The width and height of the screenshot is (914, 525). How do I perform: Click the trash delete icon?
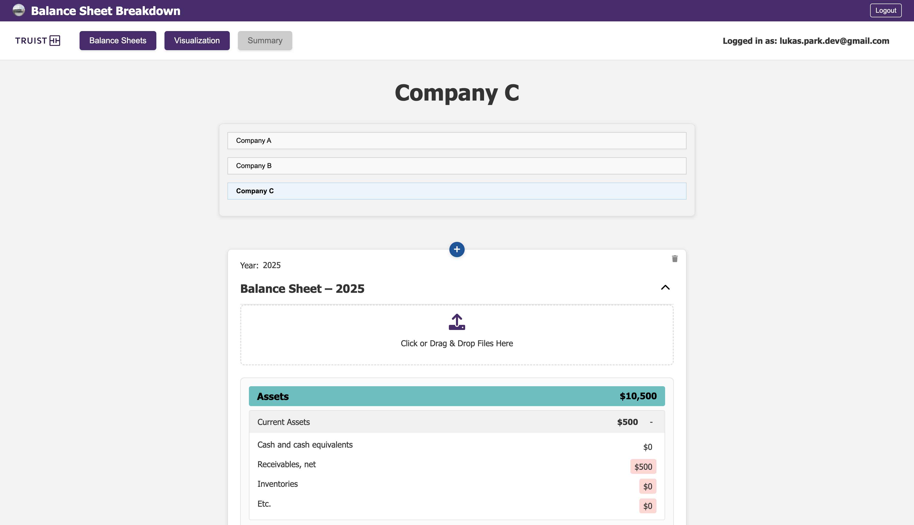(675, 258)
